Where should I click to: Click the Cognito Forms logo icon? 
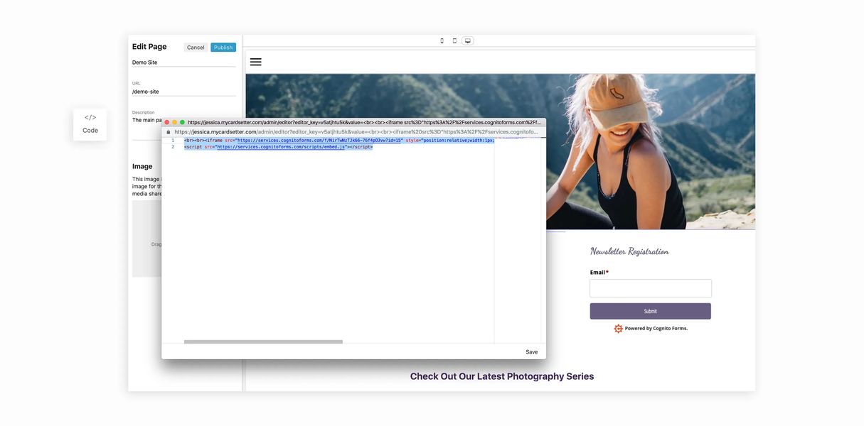coord(618,329)
